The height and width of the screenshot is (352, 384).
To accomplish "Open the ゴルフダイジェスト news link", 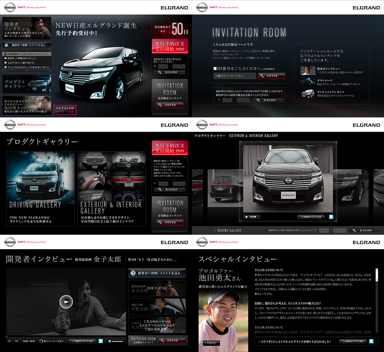I will click(295, 342).
